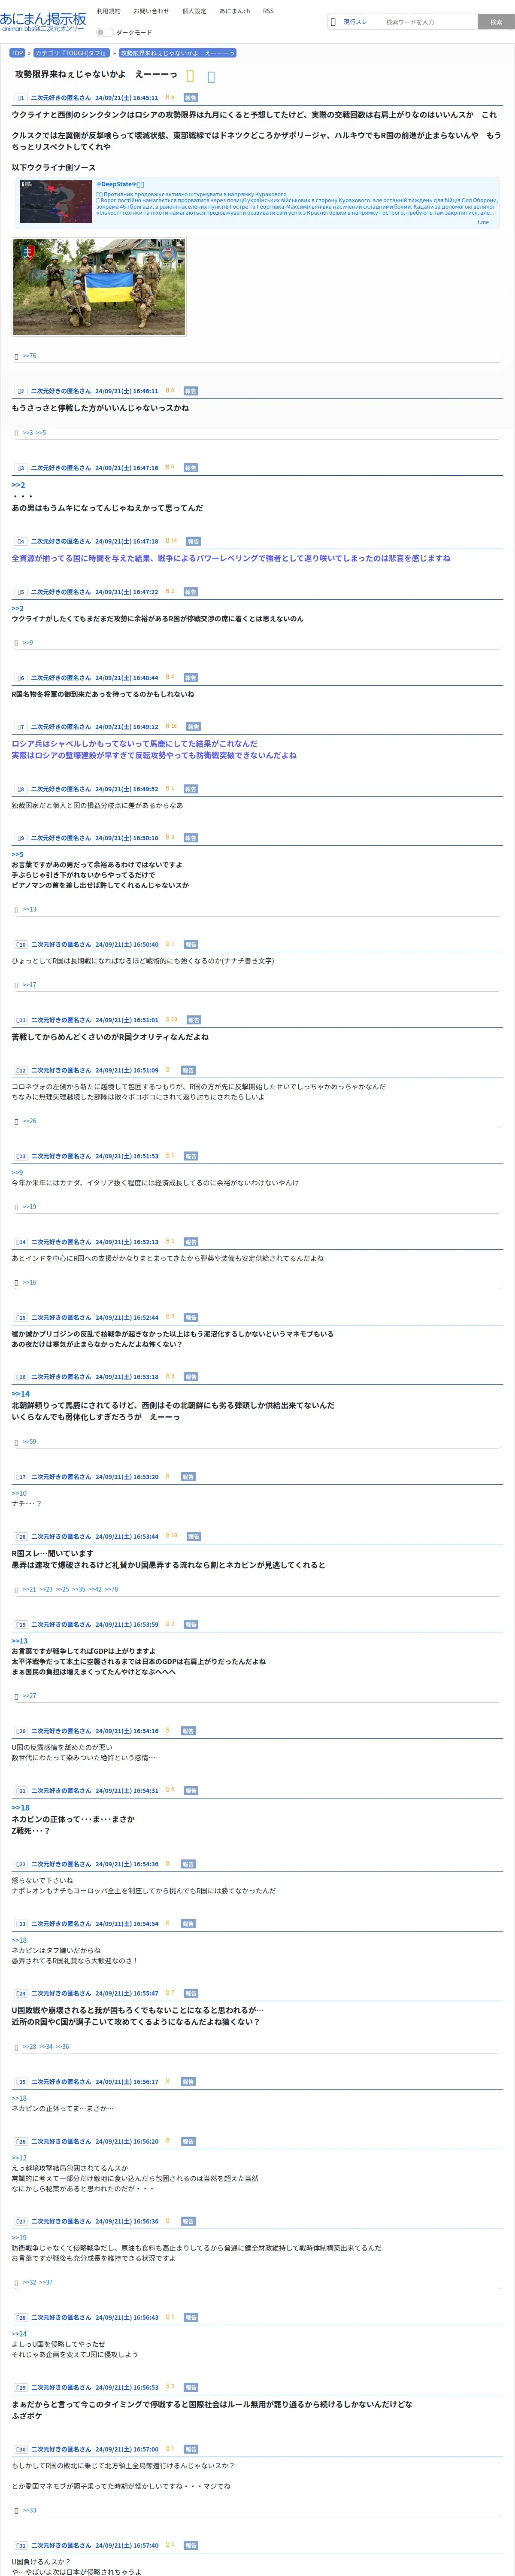The image size is (515, 2576).
Task: Go to TOP breadcrumb
Action: 17,53
